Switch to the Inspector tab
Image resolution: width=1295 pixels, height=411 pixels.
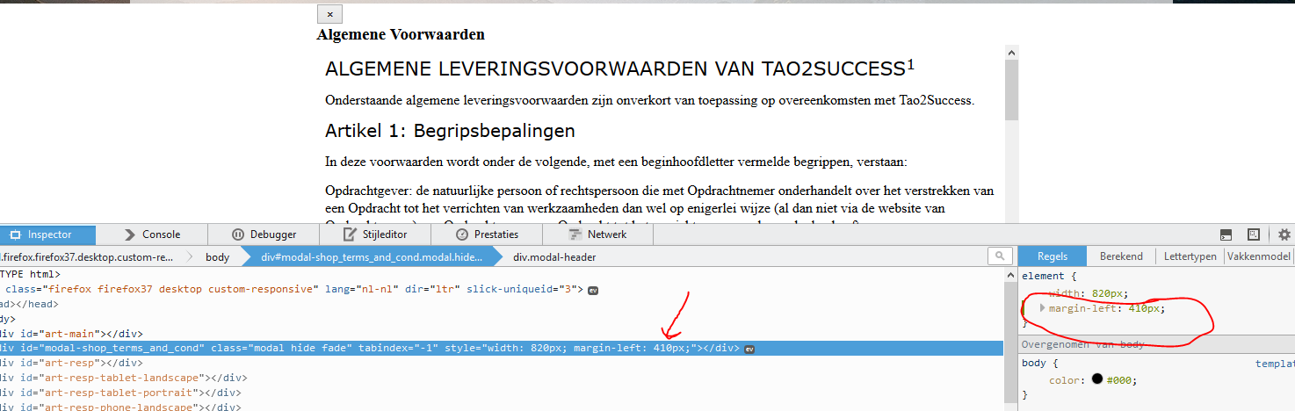[47, 234]
